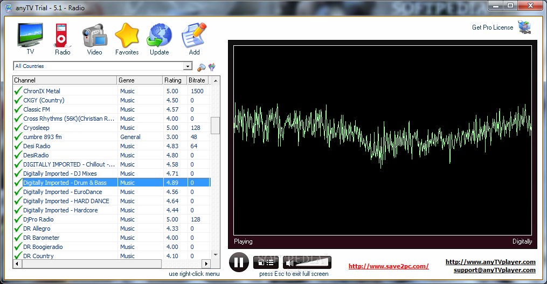Adjust the volume slider wedge
This screenshot has height=284, width=547.
coord(313,262)
